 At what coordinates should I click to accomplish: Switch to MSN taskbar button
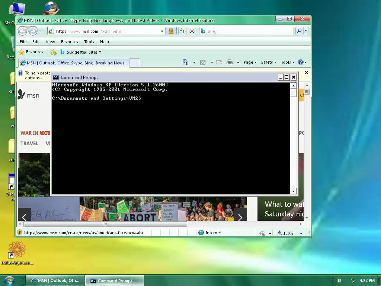[55, 281]
